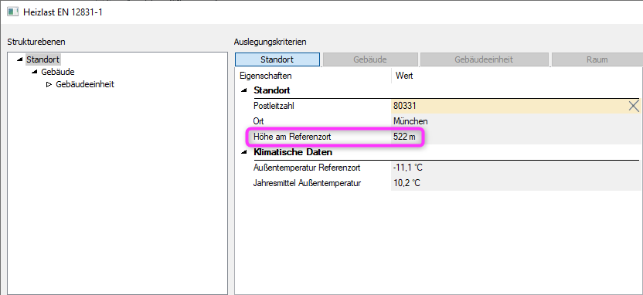643x295 pixels.
Task: Switch to the Gebäude tab
Action: [370, 59]
